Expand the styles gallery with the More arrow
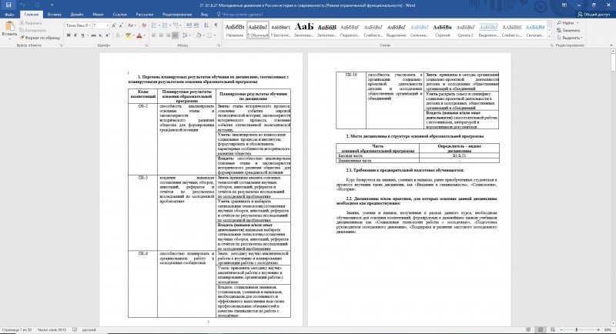Viewport: 616px width, 334px height. (x=549, y=36)
